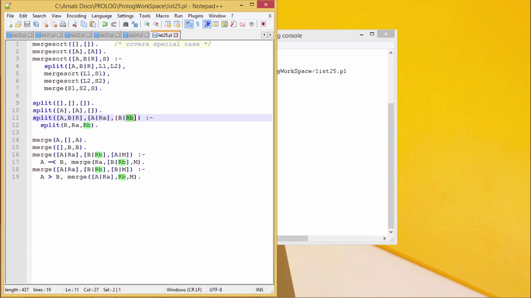Toggle synchronized vertical scrolling
The width and height of the screenshot is (531, 298).
click(168, 24)
